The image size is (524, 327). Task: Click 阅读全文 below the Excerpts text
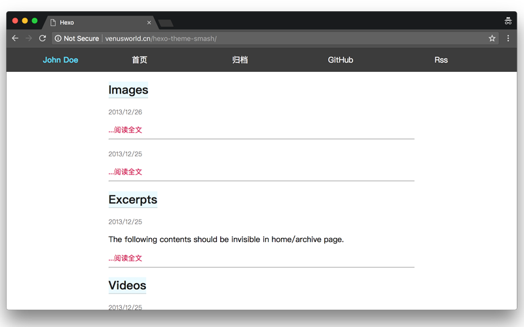tap(126, 258)
